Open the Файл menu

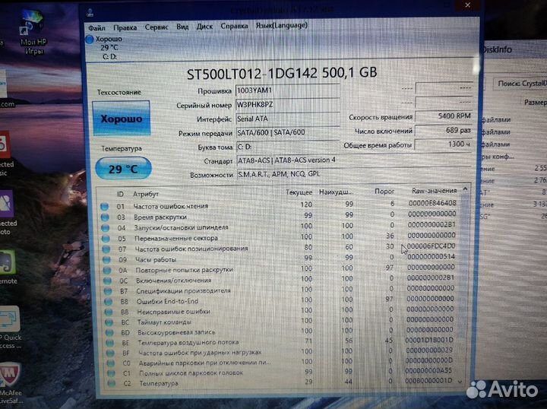coord(96,26)
